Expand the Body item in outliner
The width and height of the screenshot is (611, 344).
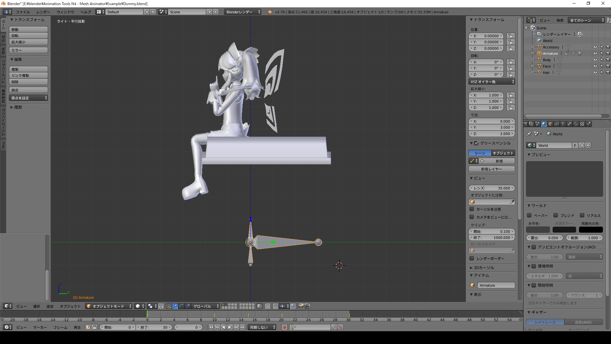pyautogui.click(x=532, y=60)
